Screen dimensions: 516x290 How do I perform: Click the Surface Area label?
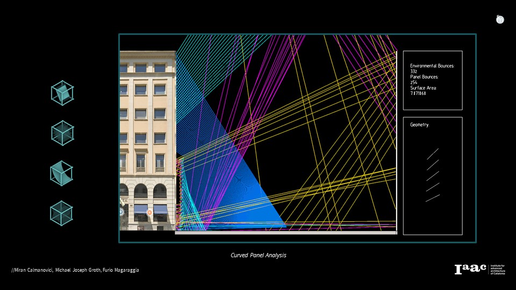click(424, 88)
